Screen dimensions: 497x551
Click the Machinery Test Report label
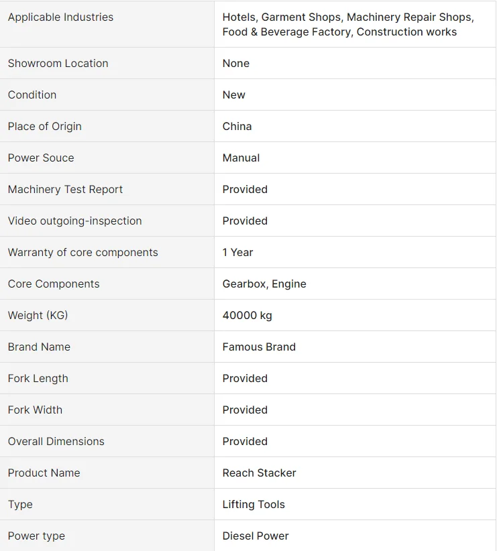coord(65,190)
